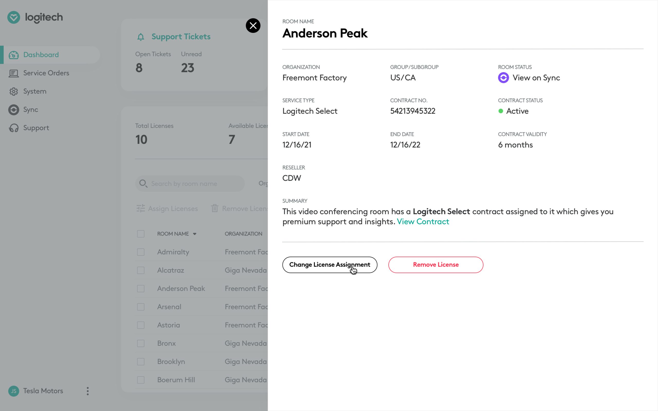Image resolution: width=658 pixels, height=411 pixels.
Task: Sort by ROOM NAME dropdown arrow
Action: click(x=194, y=234)
